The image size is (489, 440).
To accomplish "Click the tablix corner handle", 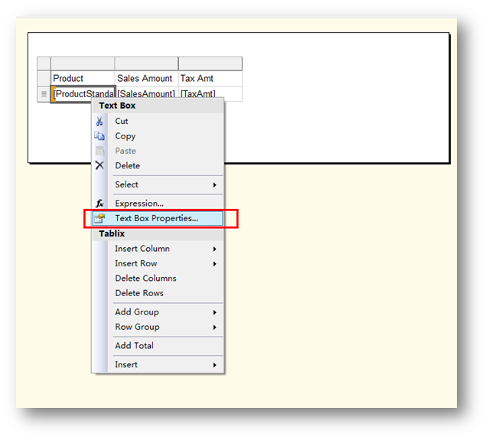I will pyautogui.click(x=44, y=64).
